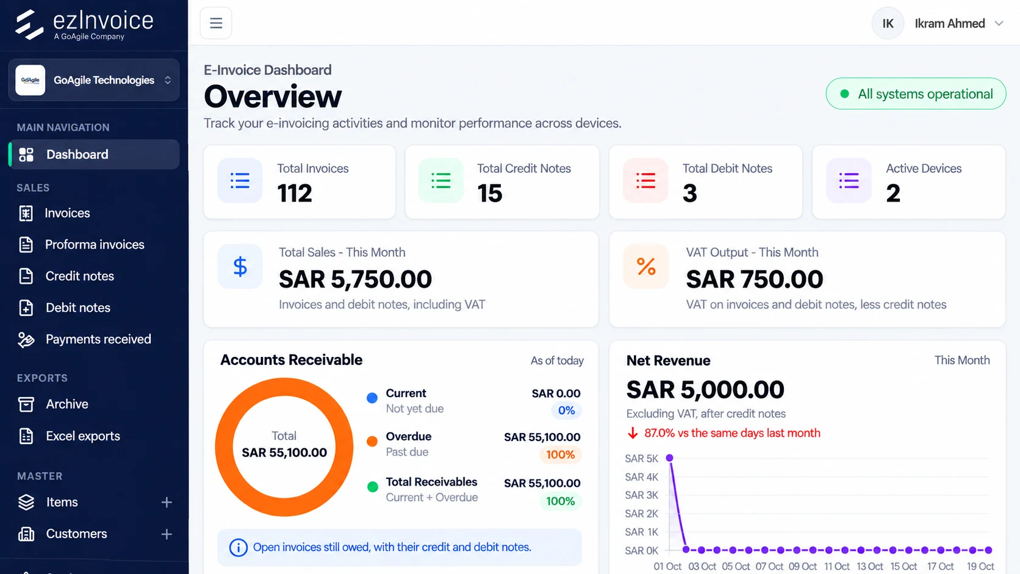Image resolution: width=1020 pixels, height=574 pixels.
Task: Click the ezInvoice logo icon
Action: click(29, 24)
